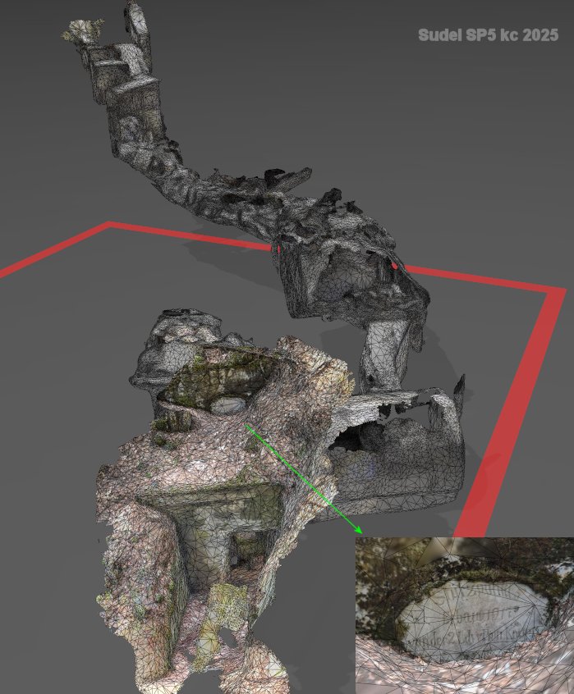Click the inset close-up of the inscribed stone
The height and width of the screenshot is (694, 574).
pyautogui.click(x=465, y=616)
